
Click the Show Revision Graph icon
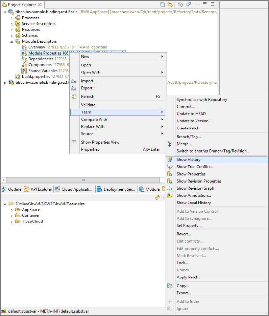click(x=170, y=188)
